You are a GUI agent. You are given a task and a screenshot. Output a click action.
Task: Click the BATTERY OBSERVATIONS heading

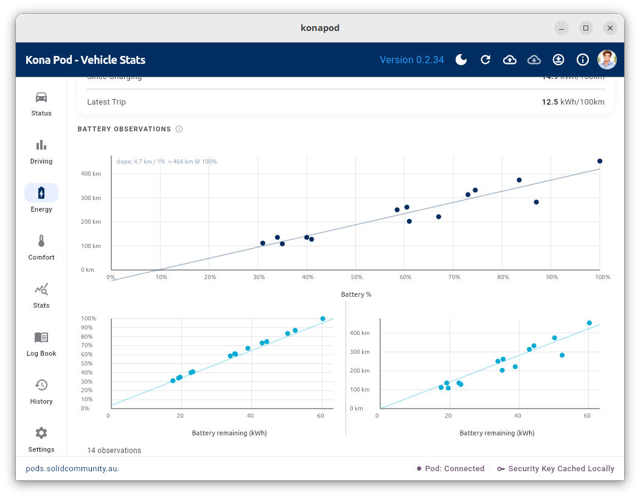pyautogui.click(x=124, y=129)
